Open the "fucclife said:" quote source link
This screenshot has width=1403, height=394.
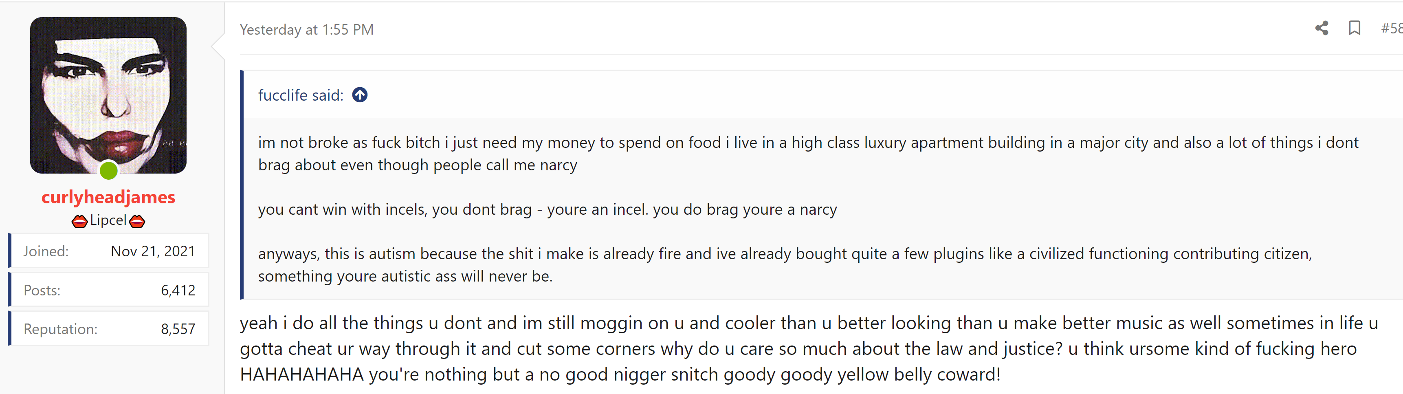click(x=301, y=95)
